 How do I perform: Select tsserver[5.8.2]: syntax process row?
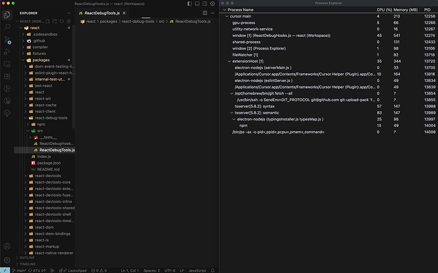(x=329, y=106)
